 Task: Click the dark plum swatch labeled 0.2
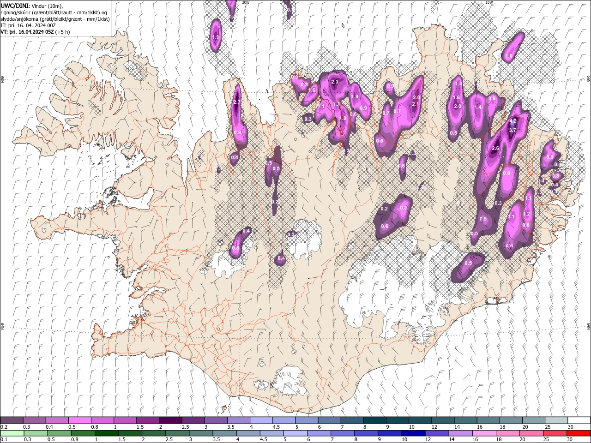click(12, 420)
